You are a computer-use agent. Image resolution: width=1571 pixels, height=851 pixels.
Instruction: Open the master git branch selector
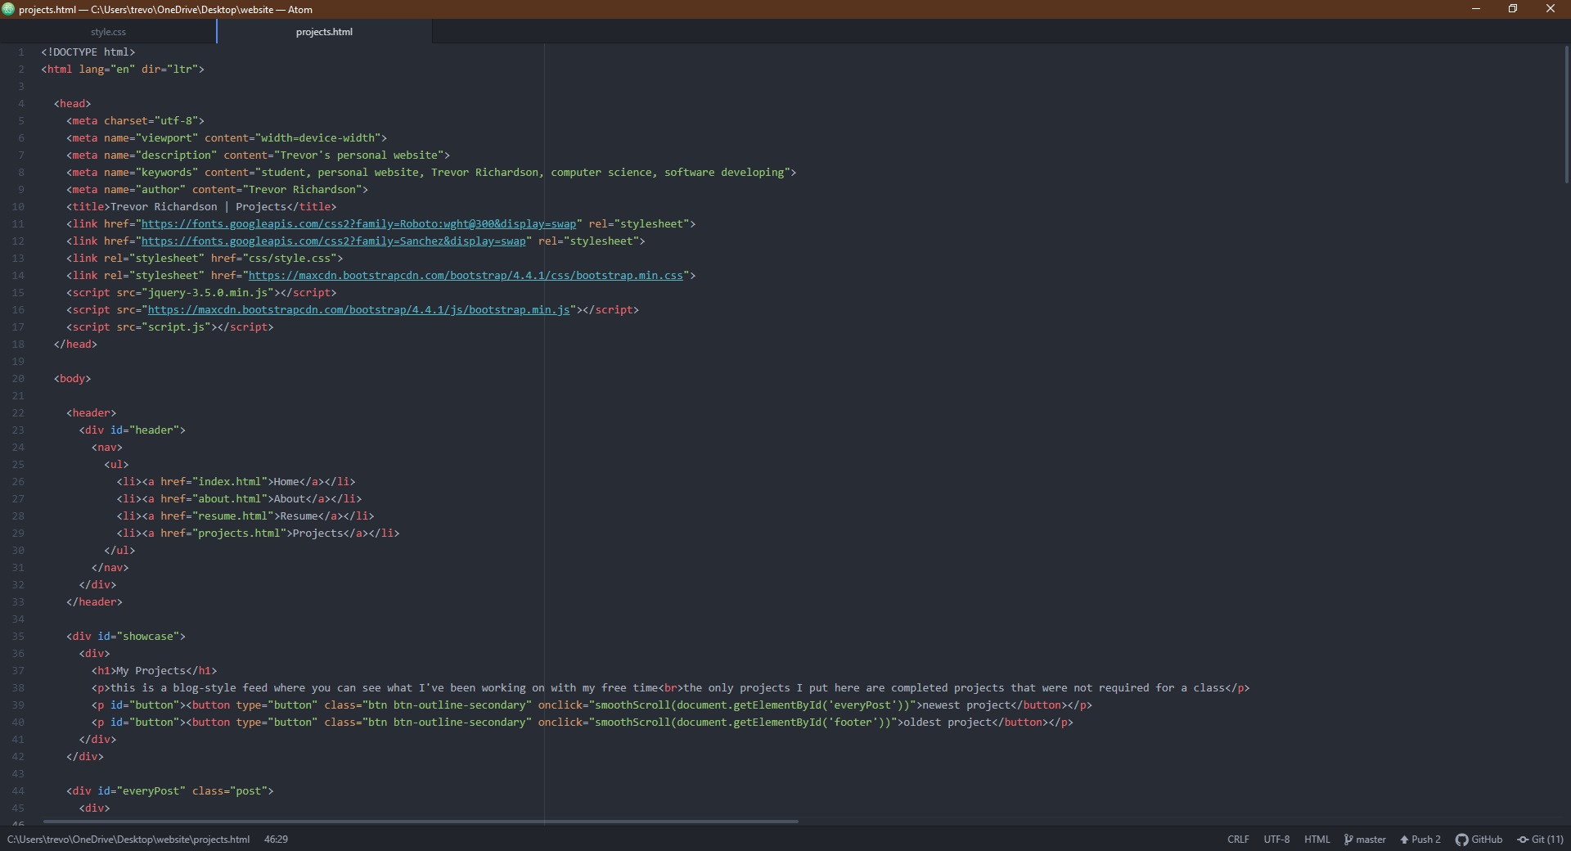[1365, 840]
